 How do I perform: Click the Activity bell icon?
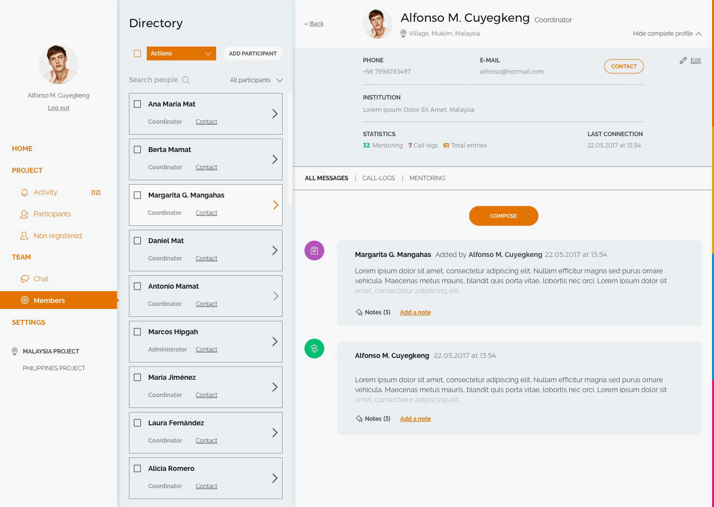(24, 192)
